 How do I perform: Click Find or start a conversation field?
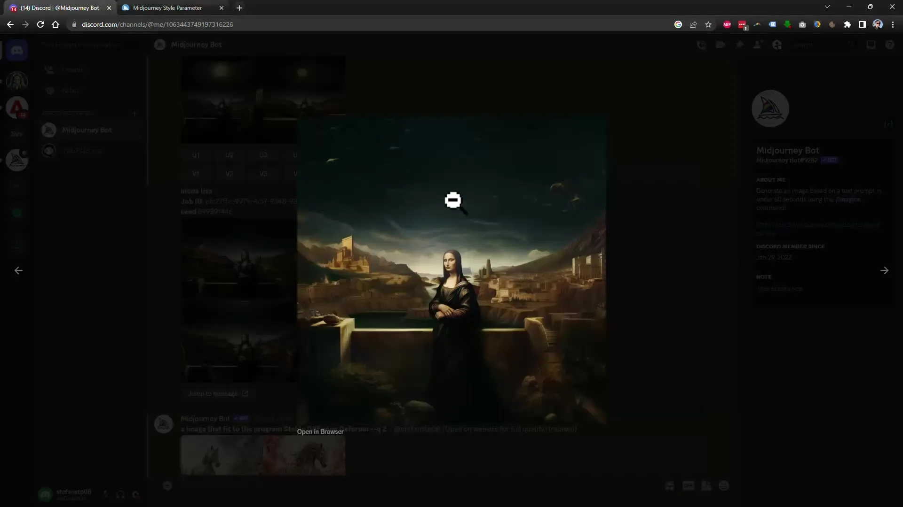point(91,45)
